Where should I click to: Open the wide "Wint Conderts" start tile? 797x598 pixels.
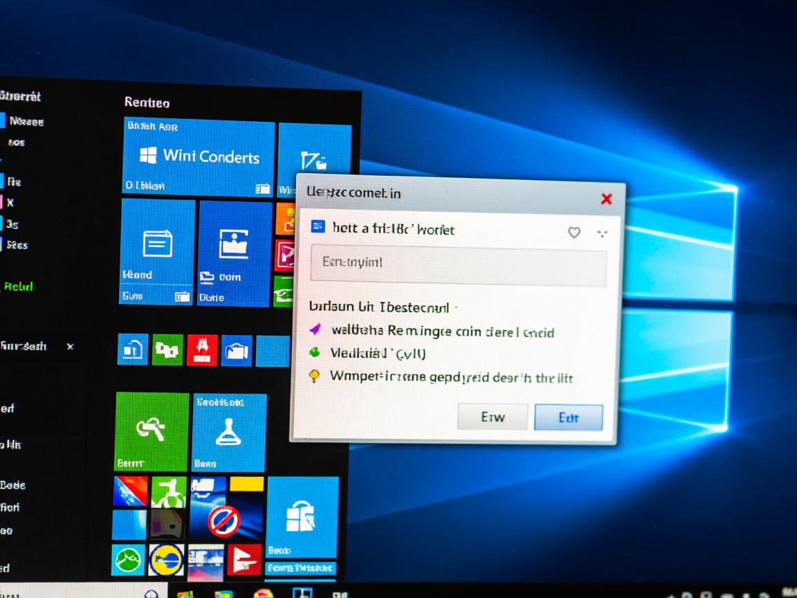198,157
